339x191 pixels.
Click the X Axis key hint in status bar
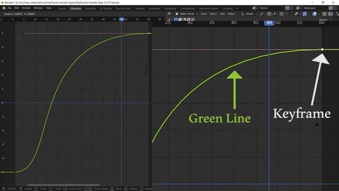(40, 189)
